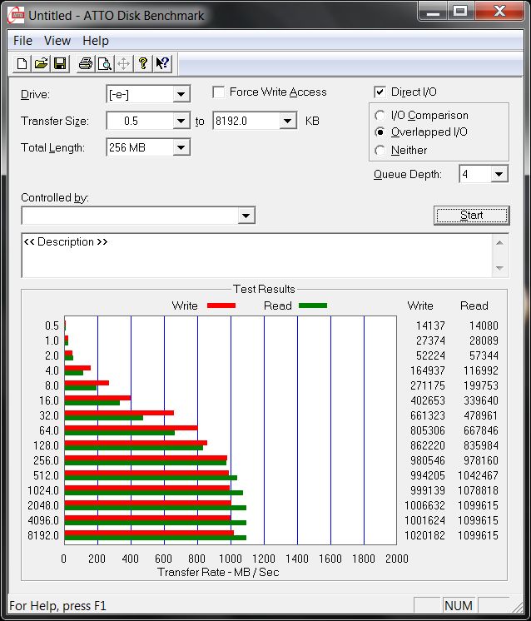Maximize the ATTO Disk Benchmark window
This screenshot has width=531, height=621.
[460, 12]
